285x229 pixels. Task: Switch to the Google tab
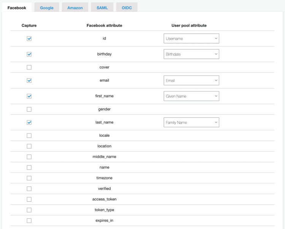pos(46,8)
